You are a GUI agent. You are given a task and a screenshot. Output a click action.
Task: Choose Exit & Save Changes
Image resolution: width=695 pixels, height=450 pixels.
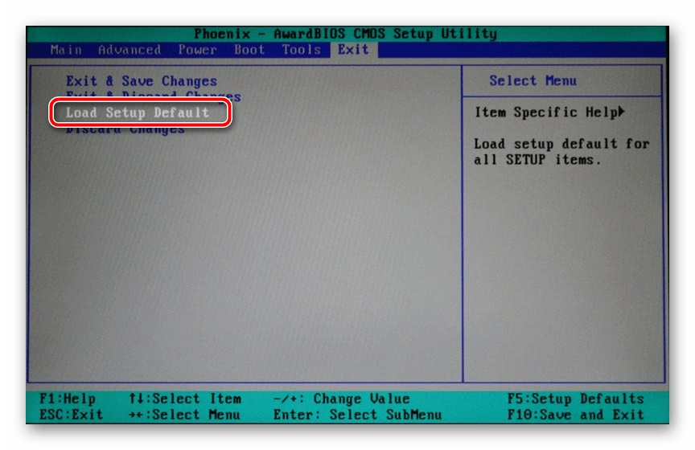tap(142, 81)
